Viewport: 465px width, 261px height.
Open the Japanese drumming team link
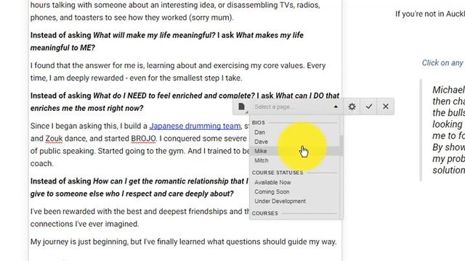pyautogui.click(x=195, y=126)
